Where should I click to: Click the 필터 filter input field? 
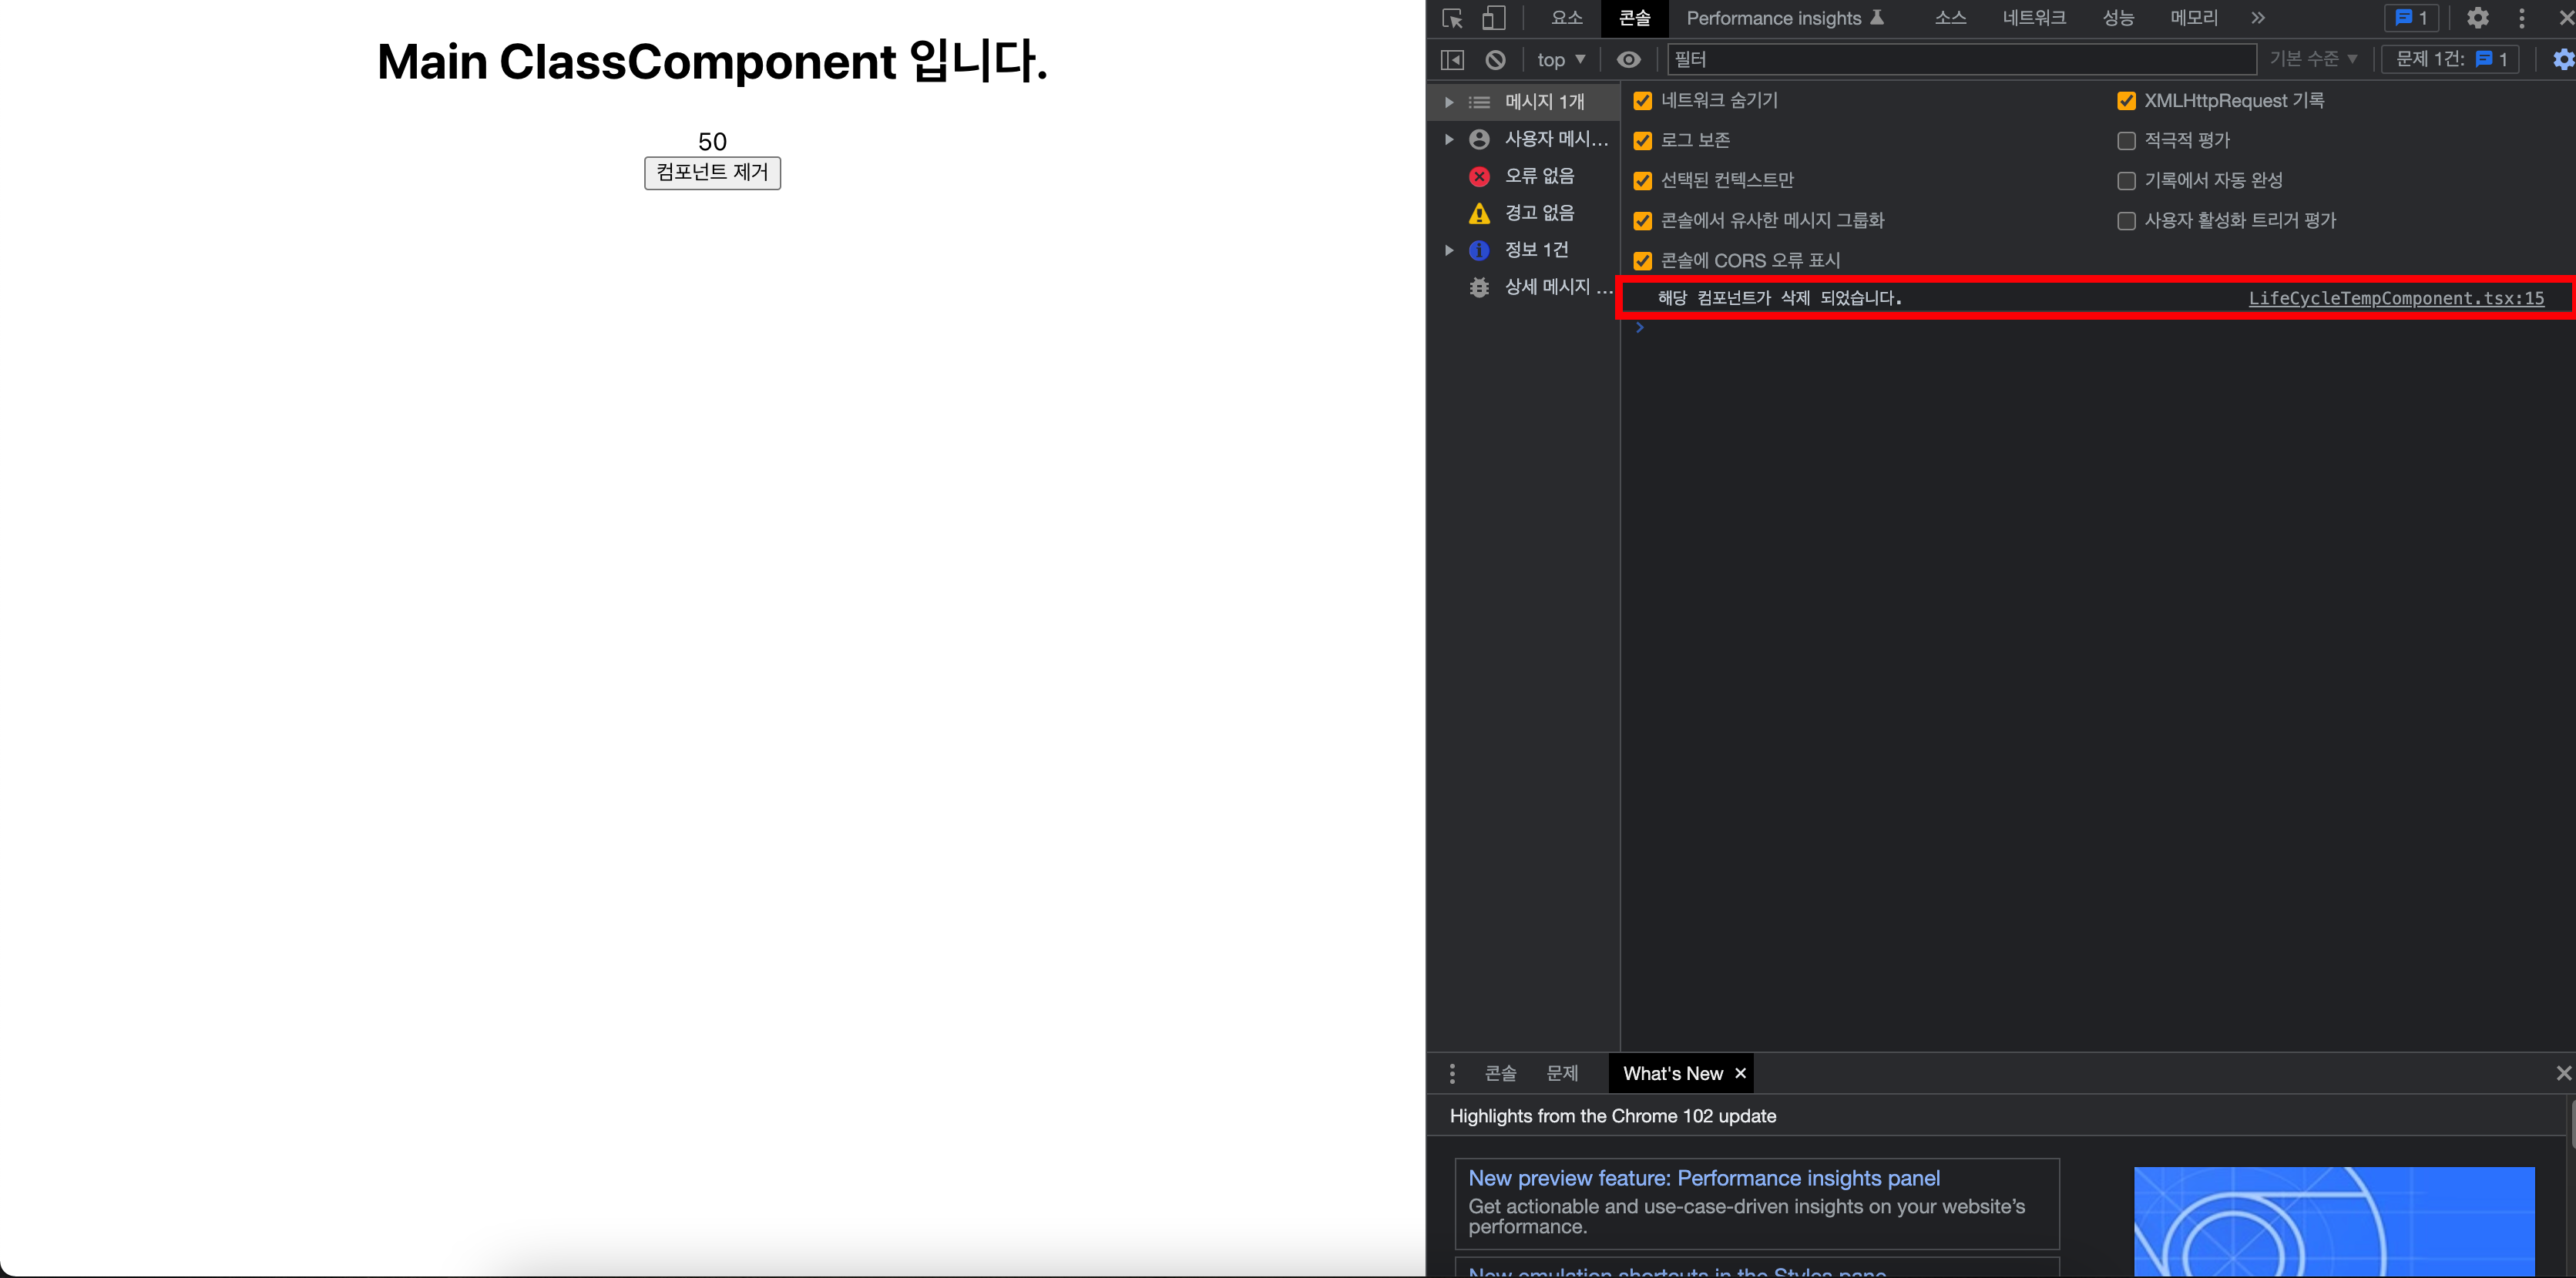1960,60
